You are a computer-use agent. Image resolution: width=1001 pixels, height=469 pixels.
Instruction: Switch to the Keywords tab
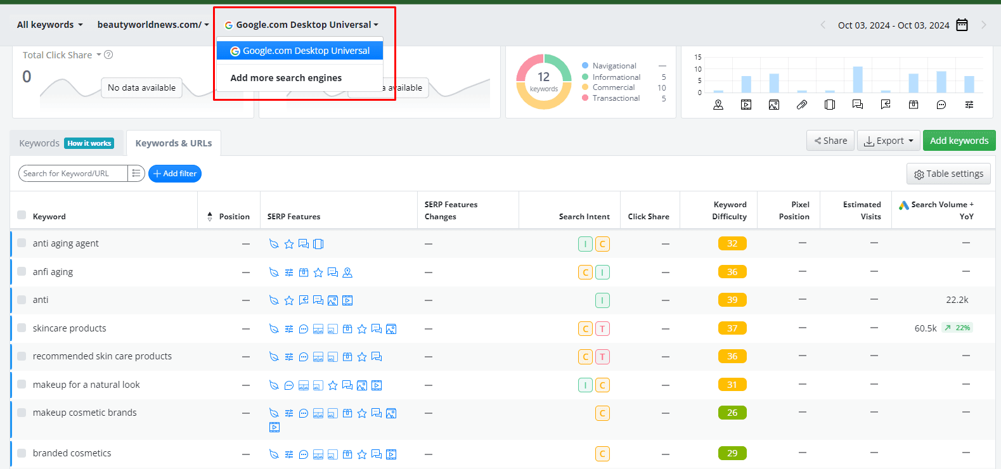[67, 143]
